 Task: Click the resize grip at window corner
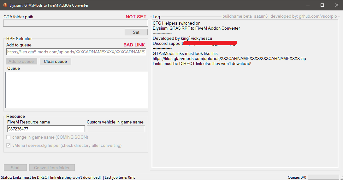pyautogui.click(x=341, y=178)
